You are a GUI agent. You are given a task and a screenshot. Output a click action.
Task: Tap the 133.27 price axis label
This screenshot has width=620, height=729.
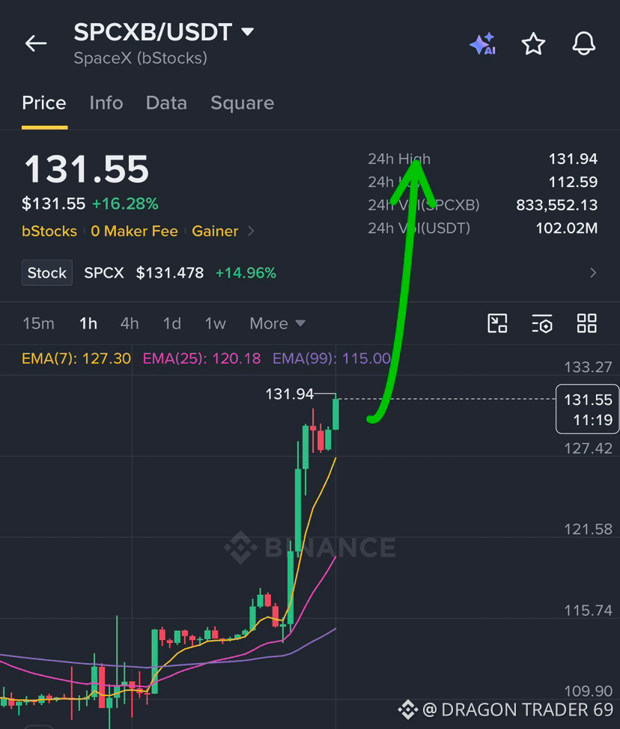tap(588, 367)
